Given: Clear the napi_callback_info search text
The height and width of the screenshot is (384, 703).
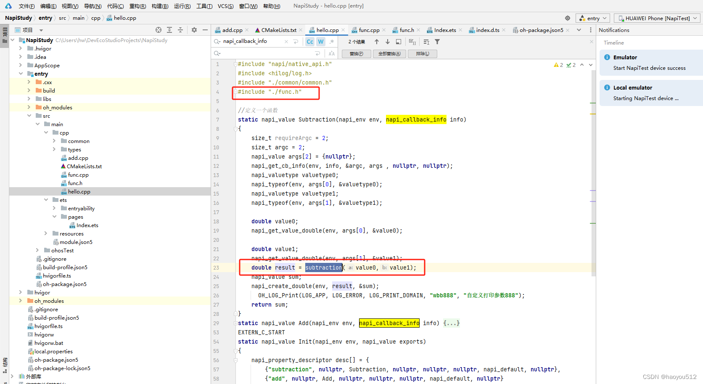Looking at the screenshot, I should click(286, 42).
